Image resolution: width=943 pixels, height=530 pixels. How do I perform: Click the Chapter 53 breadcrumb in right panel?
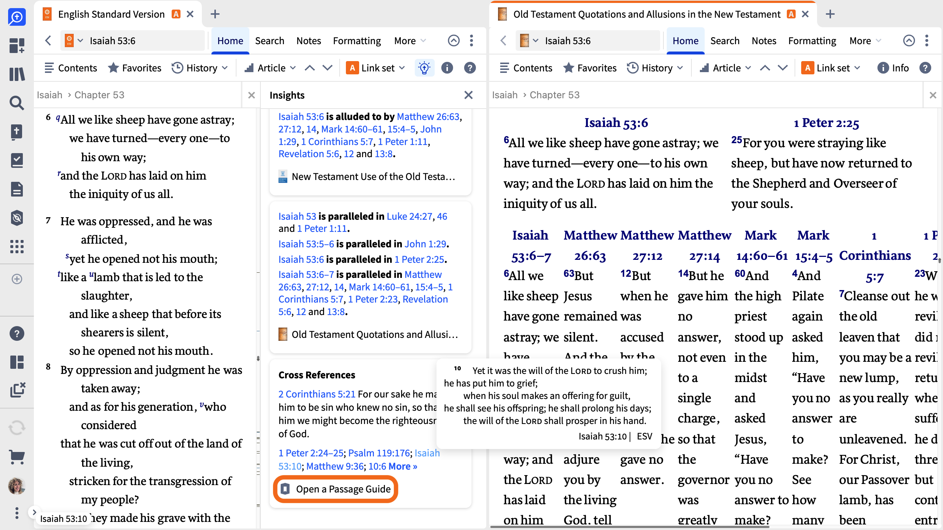[x=554, y=95]
